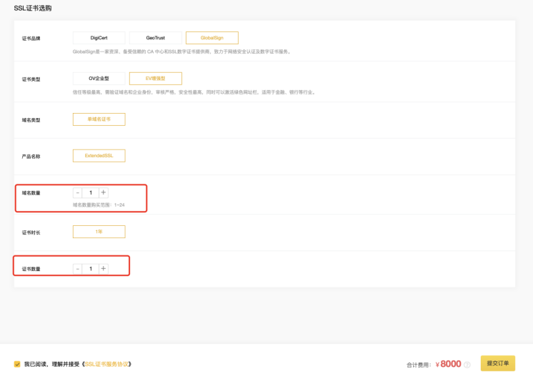Select GlobalSign certificate brand
This screenshot has height=379, width=533.
pyautogui.click(x=211, y=38)
